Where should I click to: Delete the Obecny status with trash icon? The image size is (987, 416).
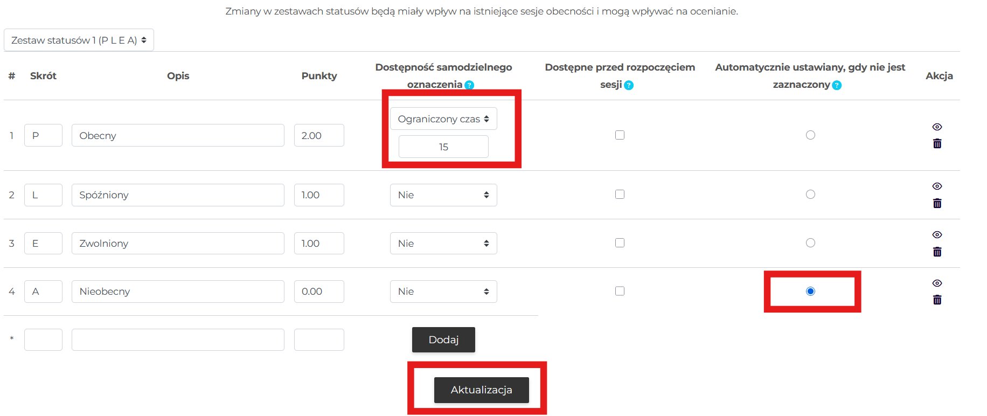(937, 144)
